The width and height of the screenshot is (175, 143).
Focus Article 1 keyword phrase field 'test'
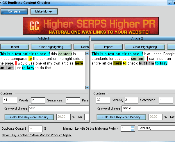[59, 109]
